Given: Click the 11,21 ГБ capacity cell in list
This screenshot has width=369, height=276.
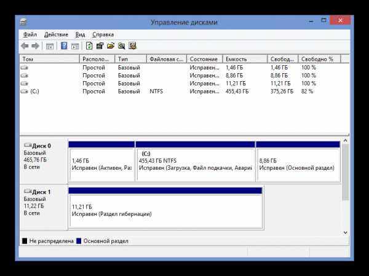Looking at the screenshot, I should point(236,84).
